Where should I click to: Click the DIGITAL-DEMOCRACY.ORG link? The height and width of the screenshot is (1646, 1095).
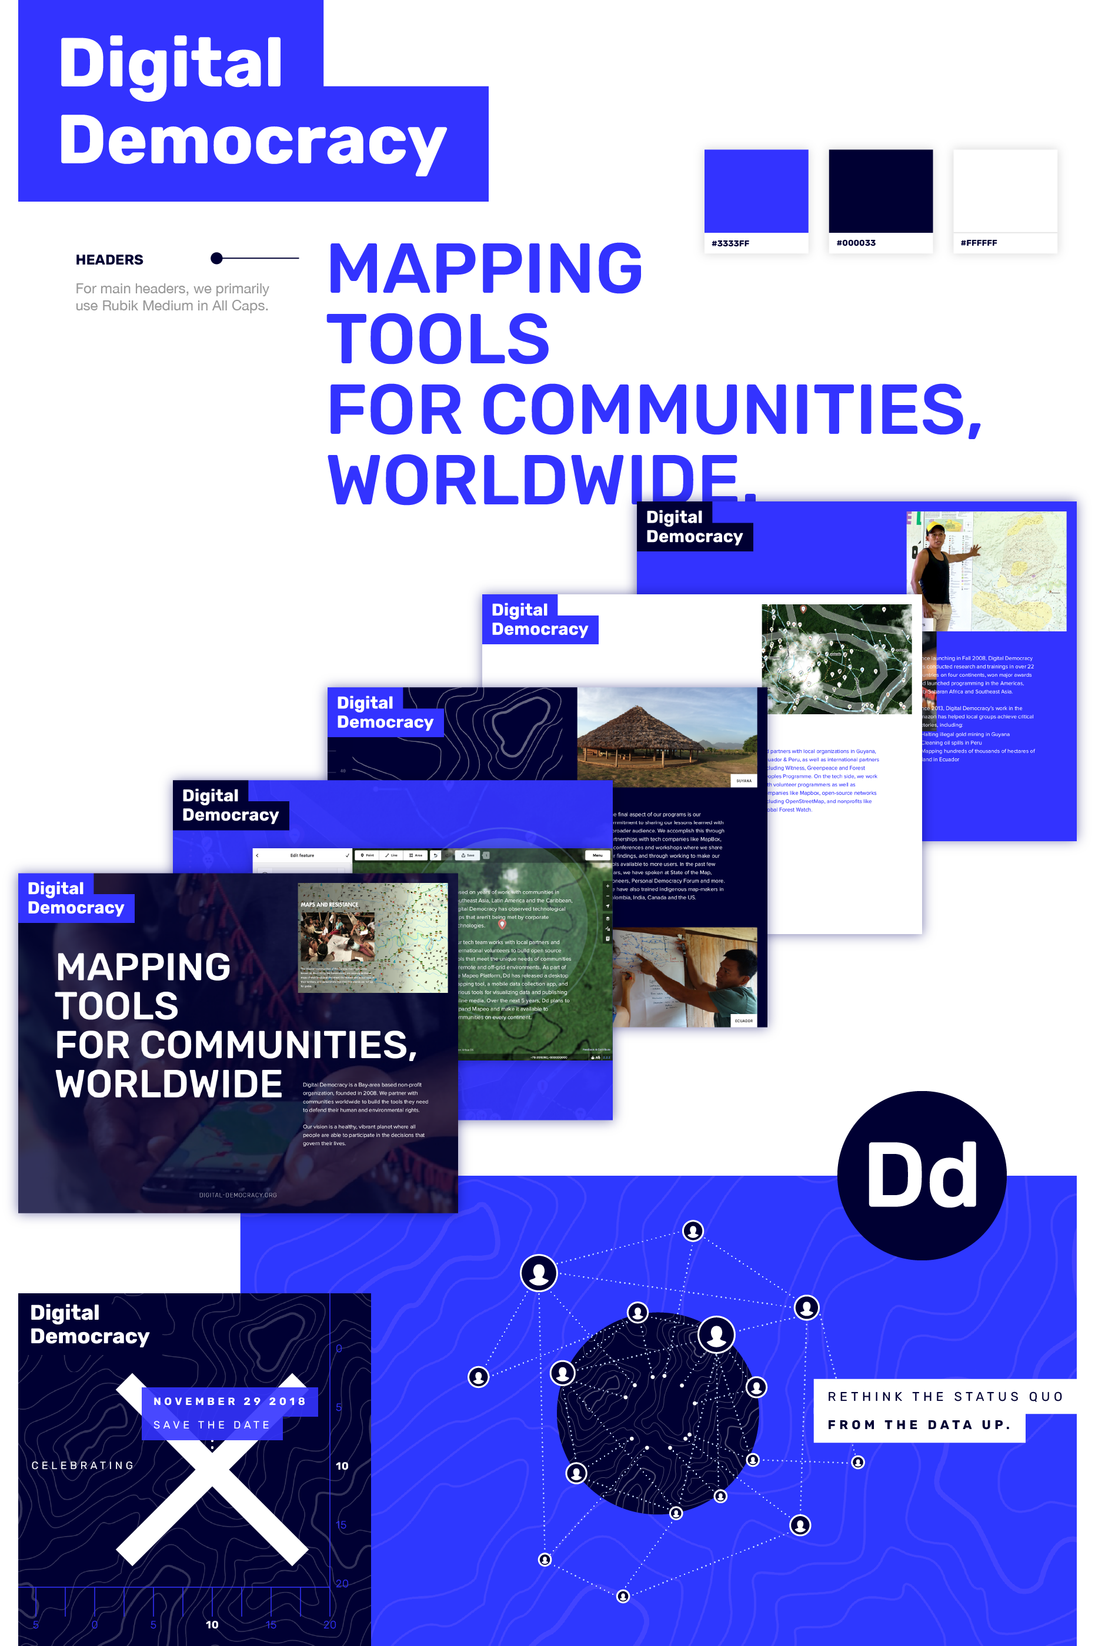(238, 1195)
